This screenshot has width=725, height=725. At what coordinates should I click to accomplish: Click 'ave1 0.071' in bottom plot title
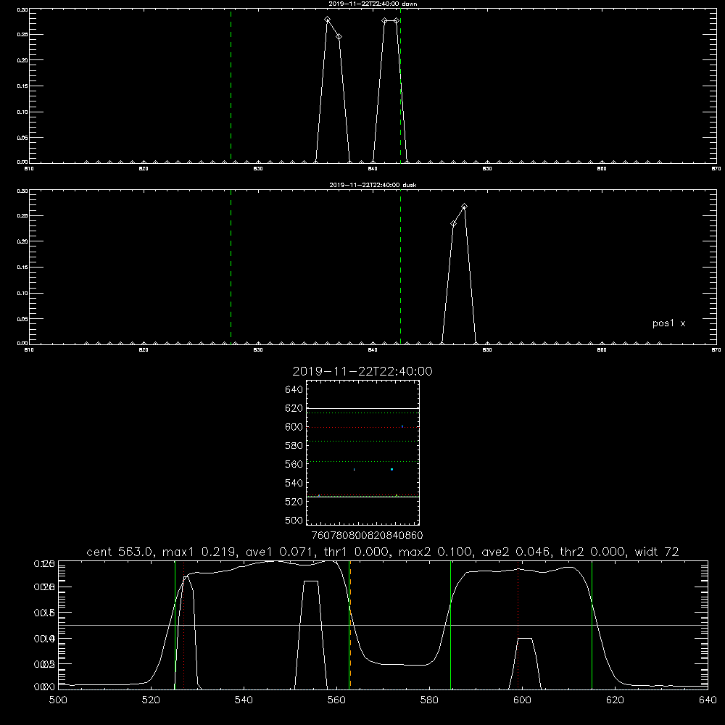(x=280, y=552)
